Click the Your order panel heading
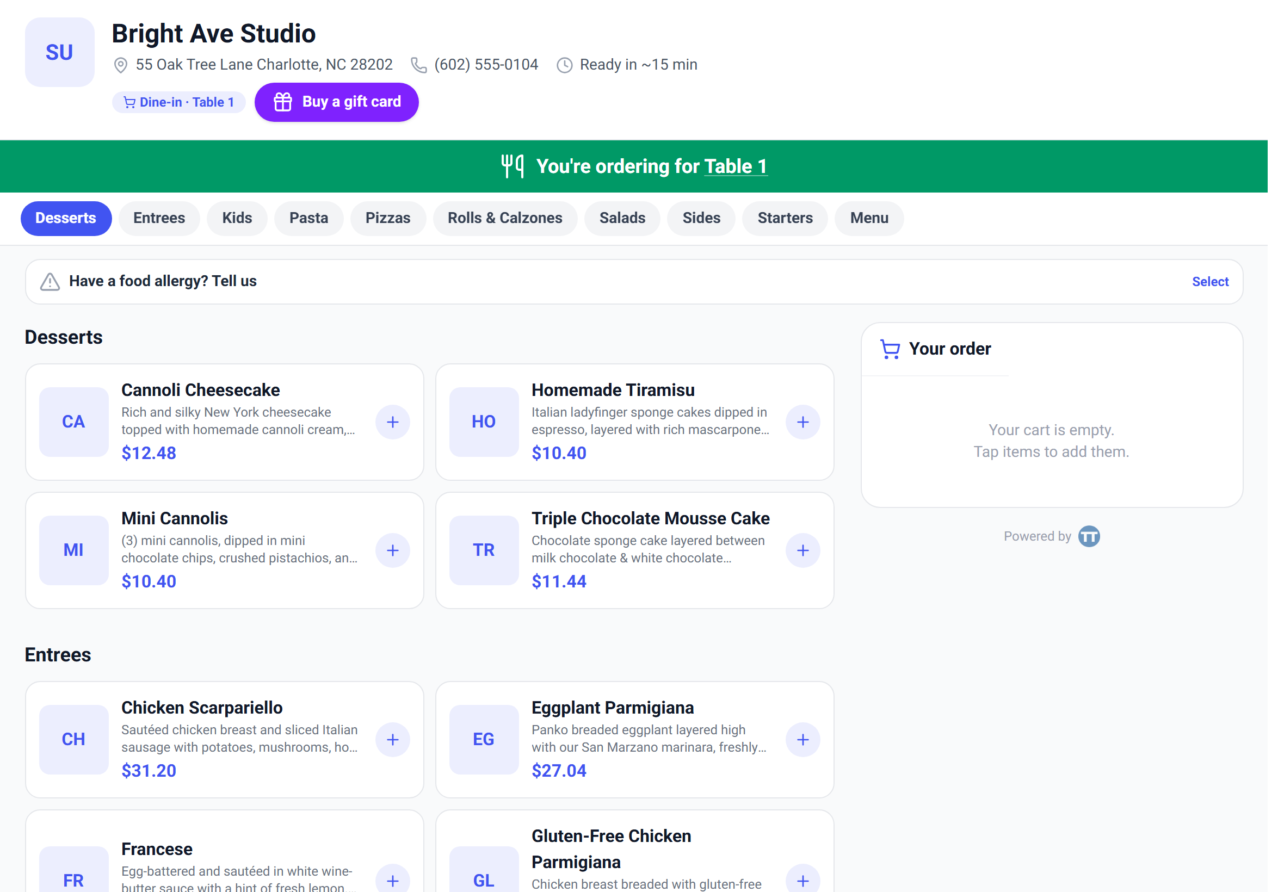This screenshot has width=1284, height=892. point(950,349)
